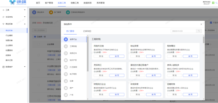This screenshot has width=218, height=103.
Task: Focus the 搜索条件名称 search field
Action: pyautogui.click(x=183, y=31)
